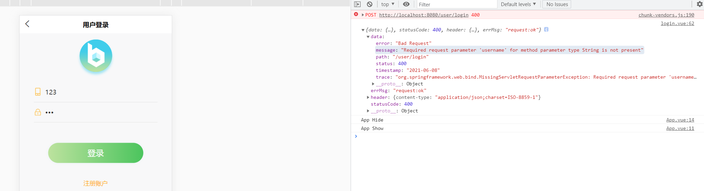Open chunk-vendors.js:190 source link
Viewport: 704px width, 191px height.
click(x=666, y=15)
